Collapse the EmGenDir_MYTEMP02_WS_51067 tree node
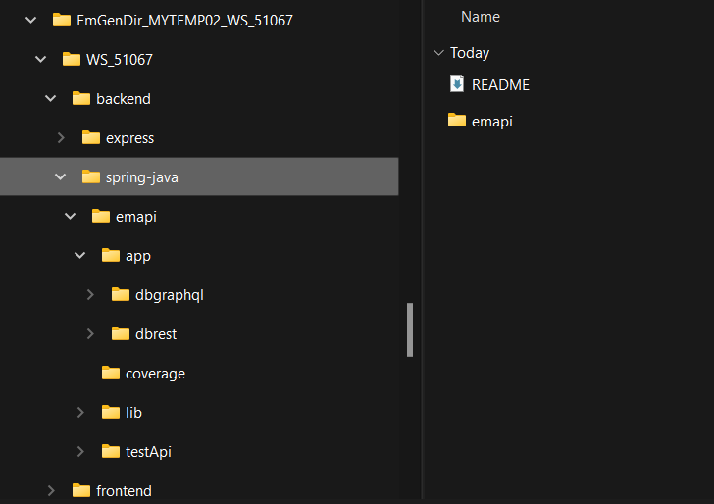This screenshot has height=504, width=714. click(31, 20)
